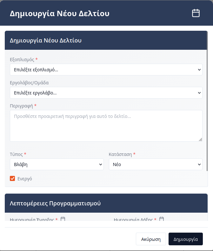The width and height of the screenshot is (213, 251).
Task: Click the Ενεργό checkbox label text
Action: point(24,179)
